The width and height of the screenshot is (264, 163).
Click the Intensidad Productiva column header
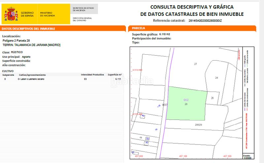(x=92, y=75)
